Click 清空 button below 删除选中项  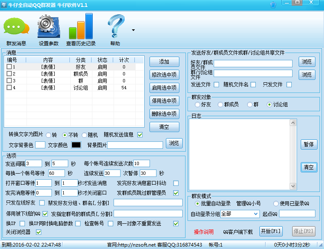click(164, 127)
